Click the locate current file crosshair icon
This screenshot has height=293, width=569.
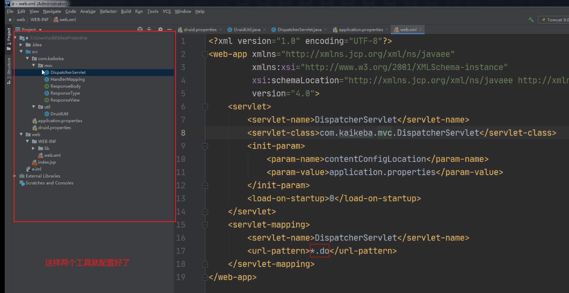click(140, 29)
